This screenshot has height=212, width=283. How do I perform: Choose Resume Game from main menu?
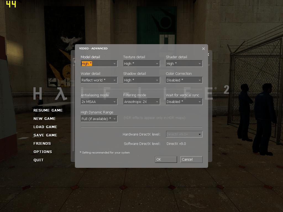(x=48, y=110)
